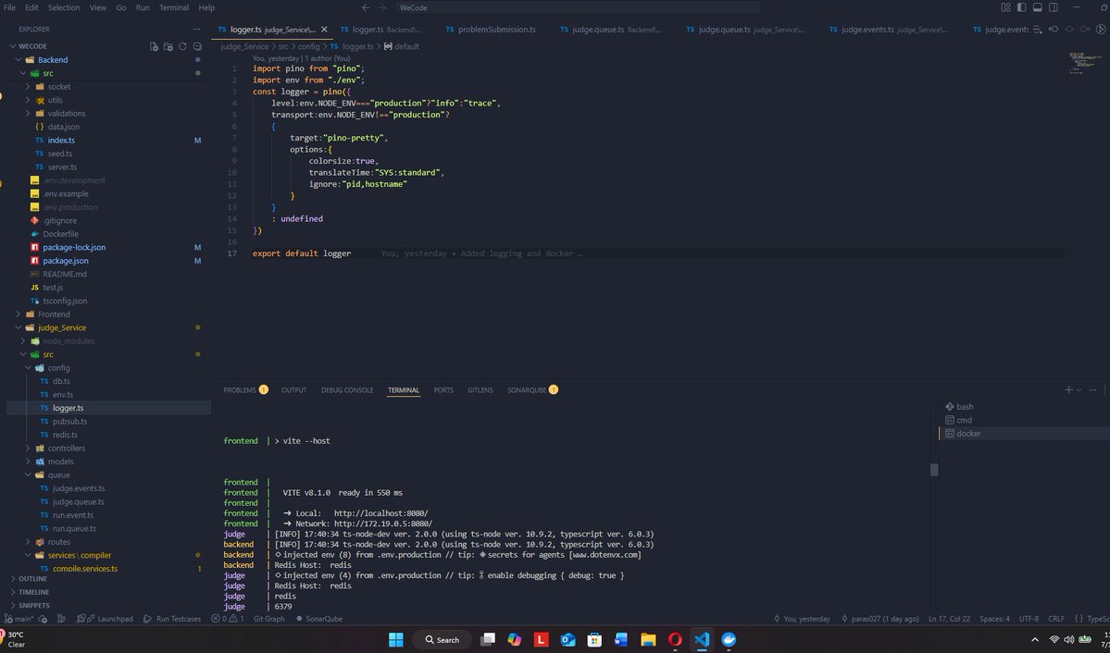Open judge.queue.ts in the explorer
Image resolution: width=1110 pixels, height=653 pixels.
(109, 501)
